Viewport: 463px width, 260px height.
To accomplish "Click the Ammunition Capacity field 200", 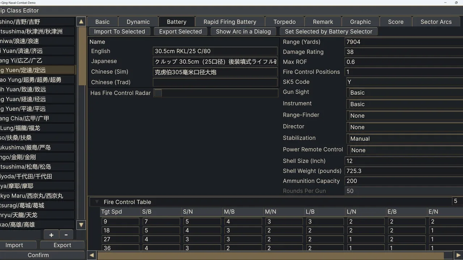I will click(x=404, y=181).
